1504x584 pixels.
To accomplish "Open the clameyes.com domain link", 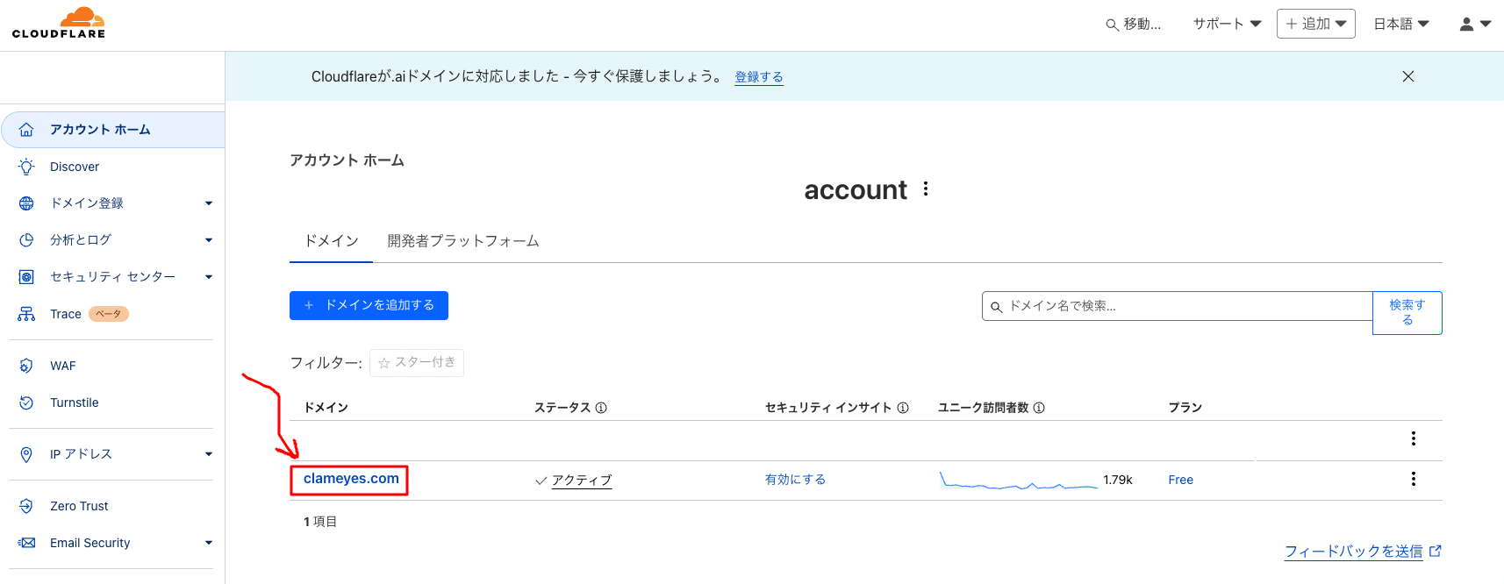I will pyautogui.click(x=351, y=479).
